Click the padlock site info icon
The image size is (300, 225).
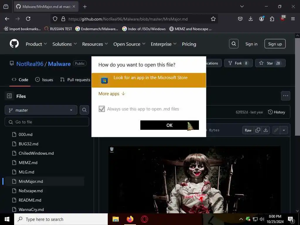pos(63,19)
